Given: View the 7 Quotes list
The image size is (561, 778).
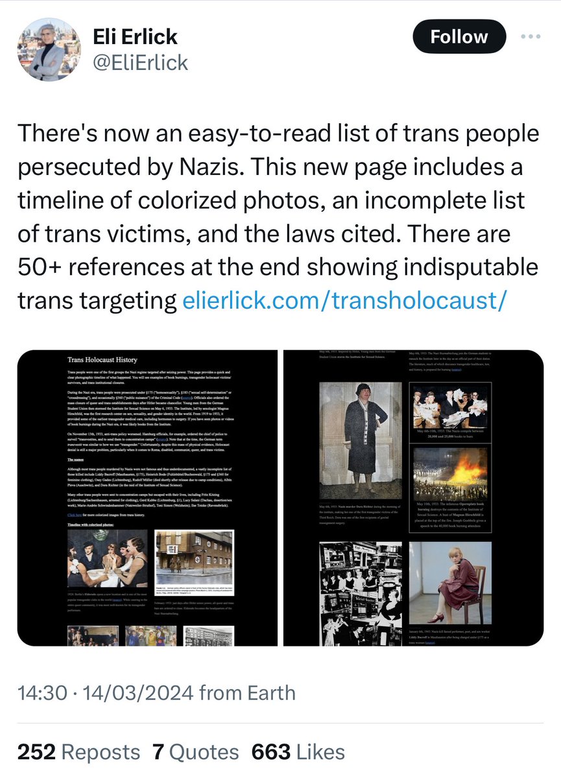Looking at the screenshot, I should (195, 751).
